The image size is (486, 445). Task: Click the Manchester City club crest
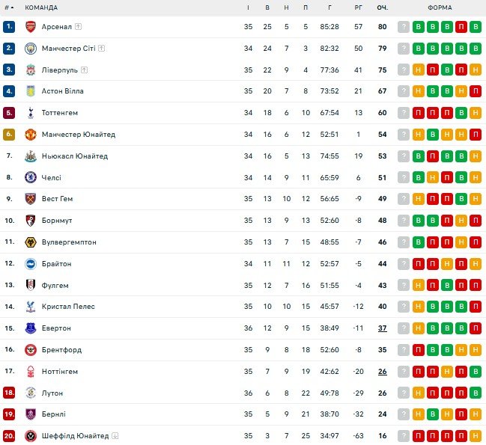coord(31,49)
